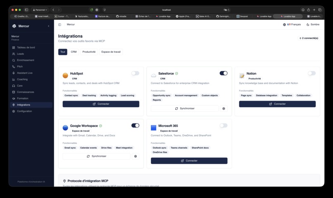Screen dimensions: 333x198
Task: Click the Lead scoring feature tag
Action: click(127, 96)
